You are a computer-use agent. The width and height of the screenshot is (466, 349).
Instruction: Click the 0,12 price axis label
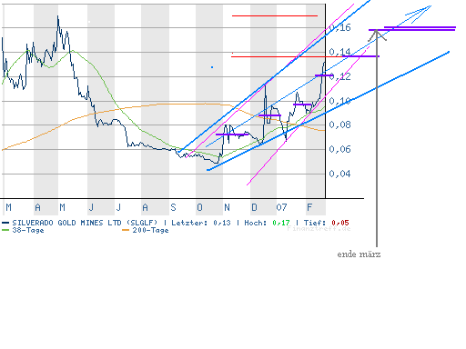[339, 76]
